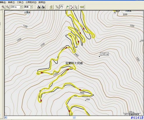144x120 pixels.
Task: Click the horizontal scrollbar thumb
Action: tap(74, 117)
